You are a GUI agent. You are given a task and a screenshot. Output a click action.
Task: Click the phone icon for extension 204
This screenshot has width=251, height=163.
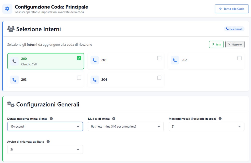(95, 80)
